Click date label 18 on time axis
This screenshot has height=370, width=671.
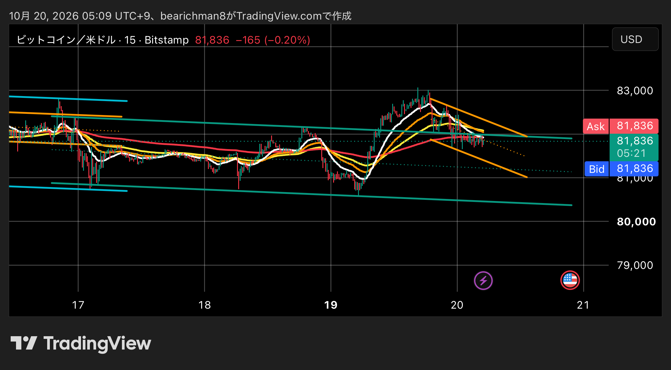click(204, 305)
